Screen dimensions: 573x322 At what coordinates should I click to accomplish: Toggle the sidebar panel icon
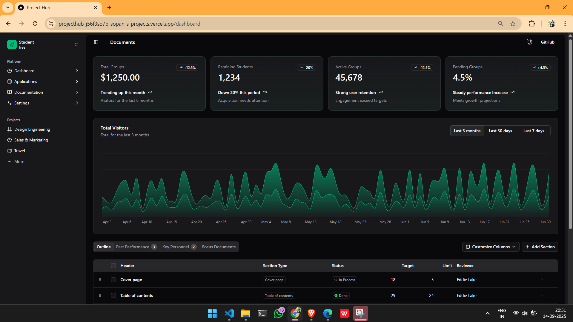96,42
